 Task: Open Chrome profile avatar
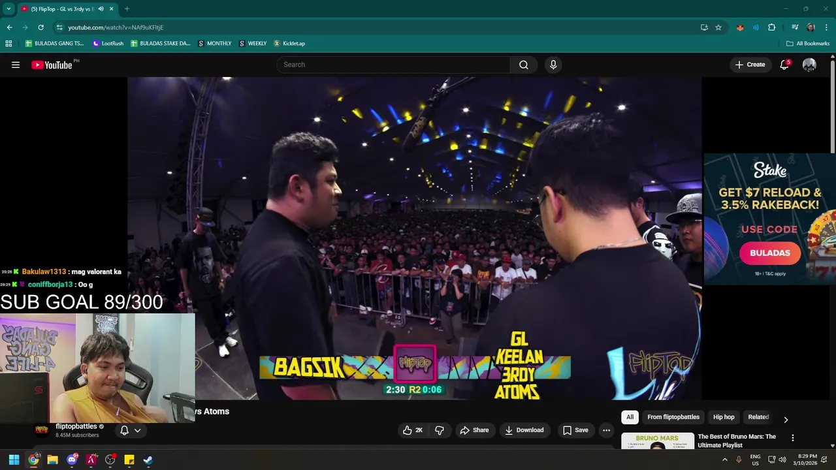pos(811,27)
